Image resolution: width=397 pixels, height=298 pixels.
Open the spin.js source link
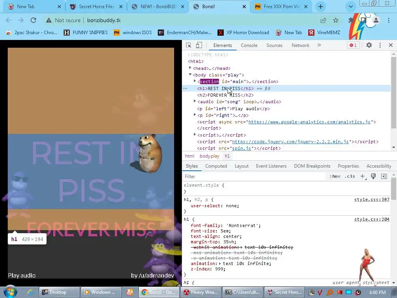(242, 148)
